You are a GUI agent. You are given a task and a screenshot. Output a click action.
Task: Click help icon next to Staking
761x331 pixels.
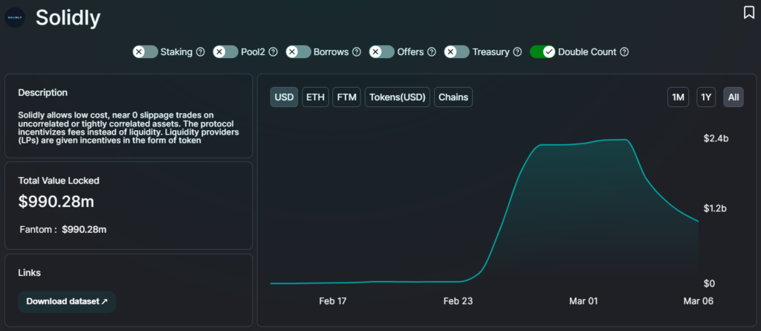200,52
